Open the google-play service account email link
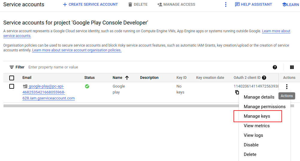300x161 pixels. click(x=49, y=92)
